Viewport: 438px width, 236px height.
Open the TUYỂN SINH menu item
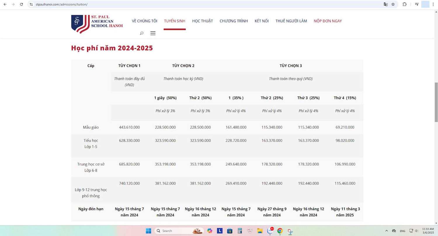click(175, 21)
